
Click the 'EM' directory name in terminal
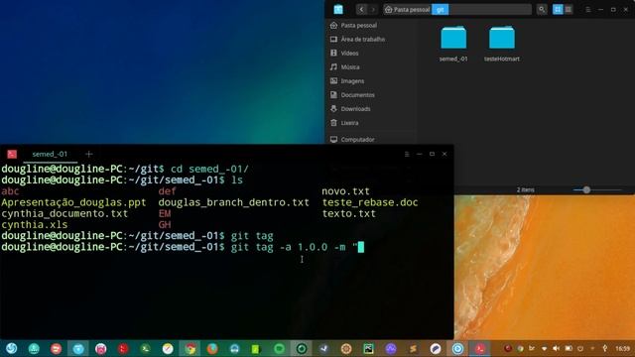click(x=165, y=213)
